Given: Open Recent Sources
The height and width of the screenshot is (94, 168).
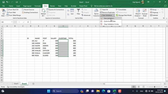Looking at the screenshot, I should (x=28, y=10).
